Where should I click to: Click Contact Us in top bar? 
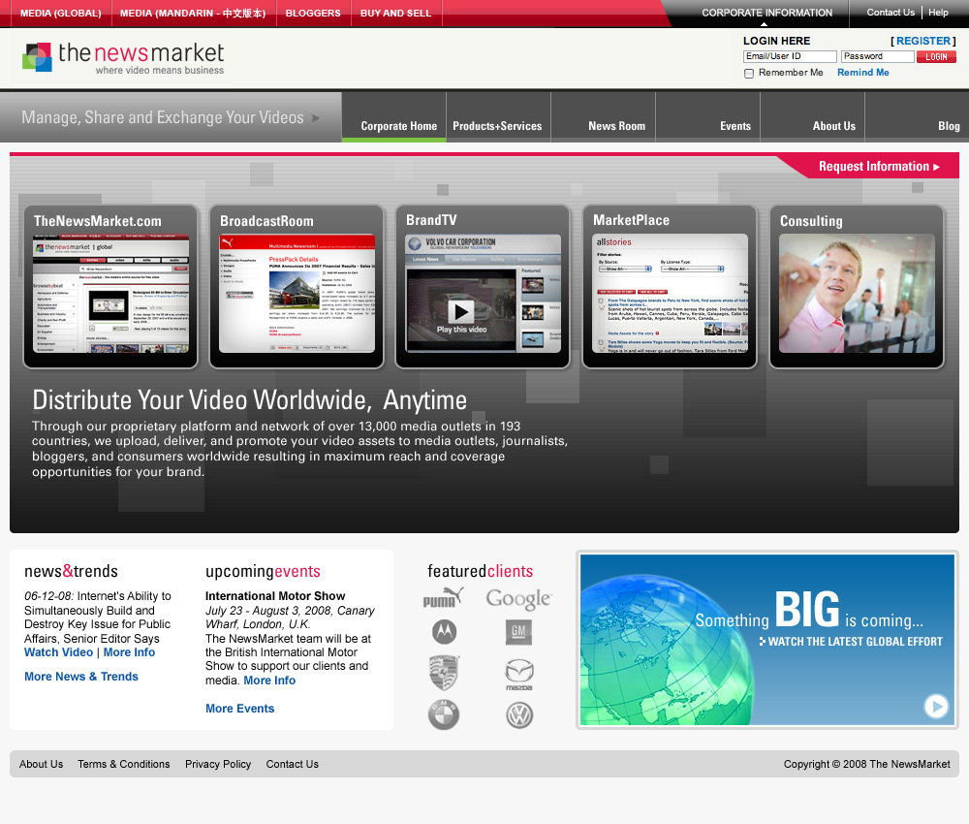(891, 13)
